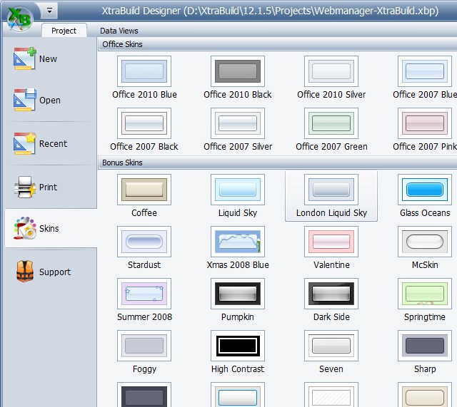Image resolution: width=457 pixels, height=407 pixels.
Task: Switch to the Data Views tab
Action: click(119, 31)
